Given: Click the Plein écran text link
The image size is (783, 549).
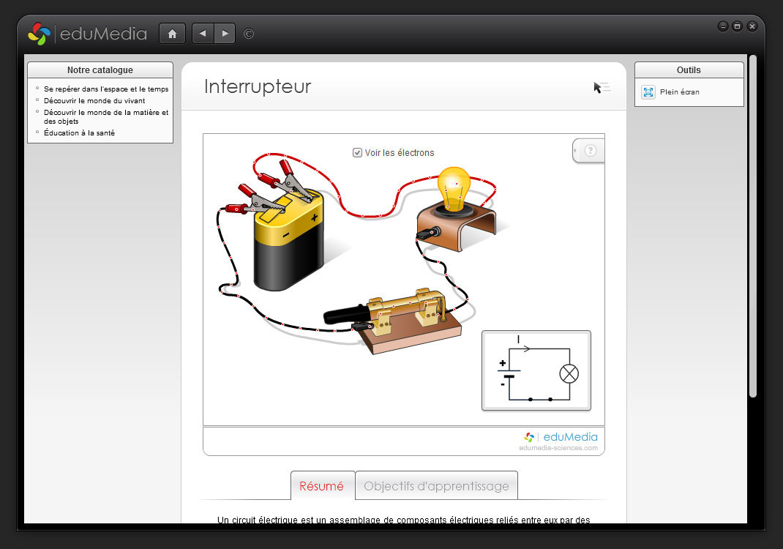Looking at the screenshot, I should 680,92.
